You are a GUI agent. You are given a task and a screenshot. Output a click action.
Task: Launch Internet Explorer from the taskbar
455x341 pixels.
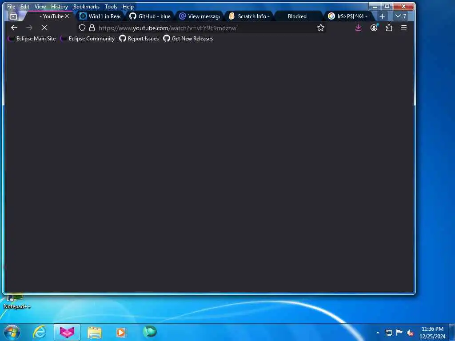pos(40,332)
